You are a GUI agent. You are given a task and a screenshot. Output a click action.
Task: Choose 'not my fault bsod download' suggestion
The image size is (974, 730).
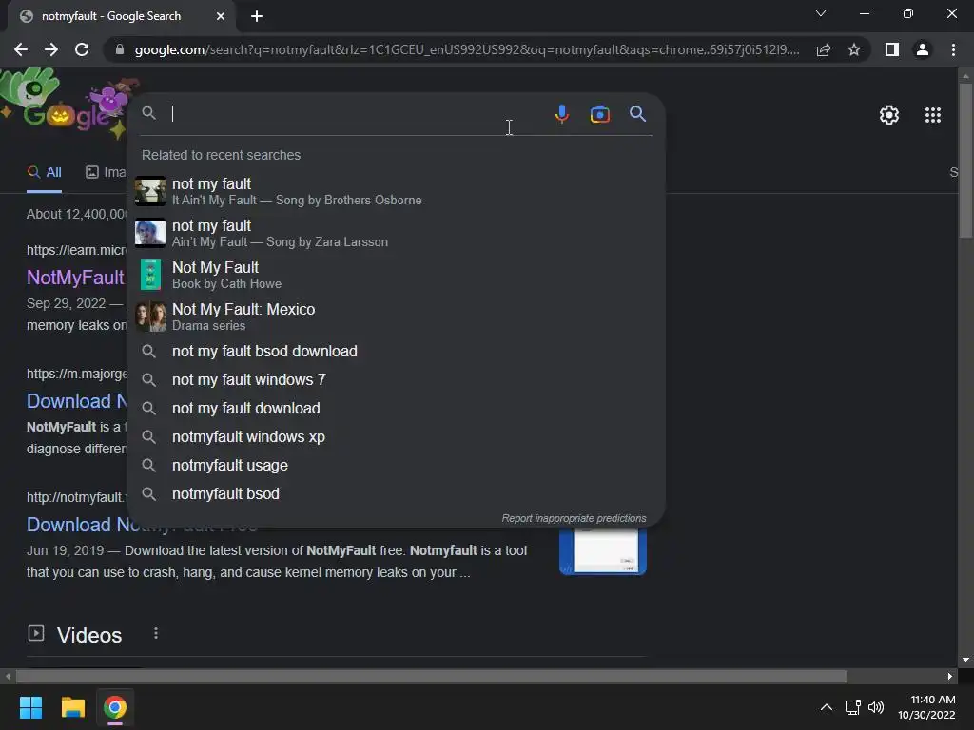[x=396, y=352]
